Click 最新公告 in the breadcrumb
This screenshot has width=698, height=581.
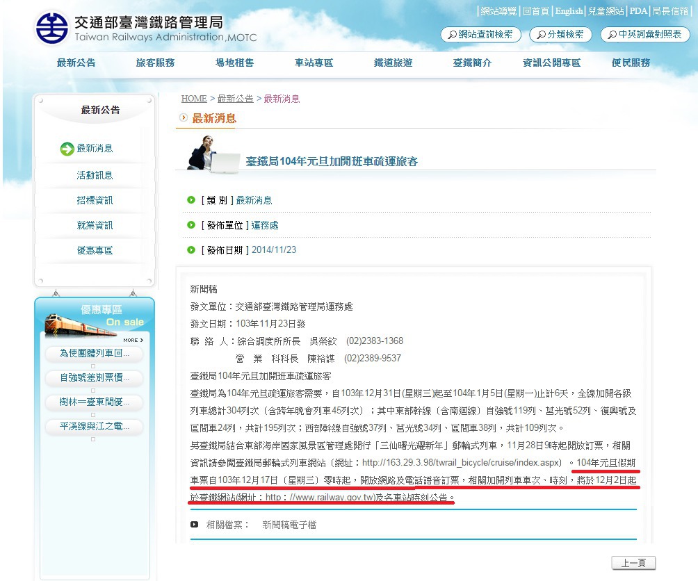(x=236, y=98)
